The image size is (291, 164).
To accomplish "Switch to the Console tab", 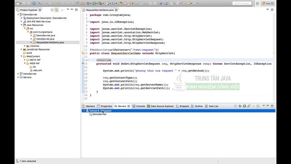I will 139,106.
